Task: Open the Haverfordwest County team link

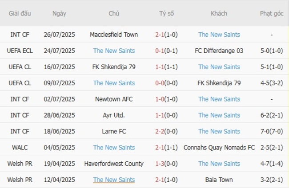Action: click(114, 164)
